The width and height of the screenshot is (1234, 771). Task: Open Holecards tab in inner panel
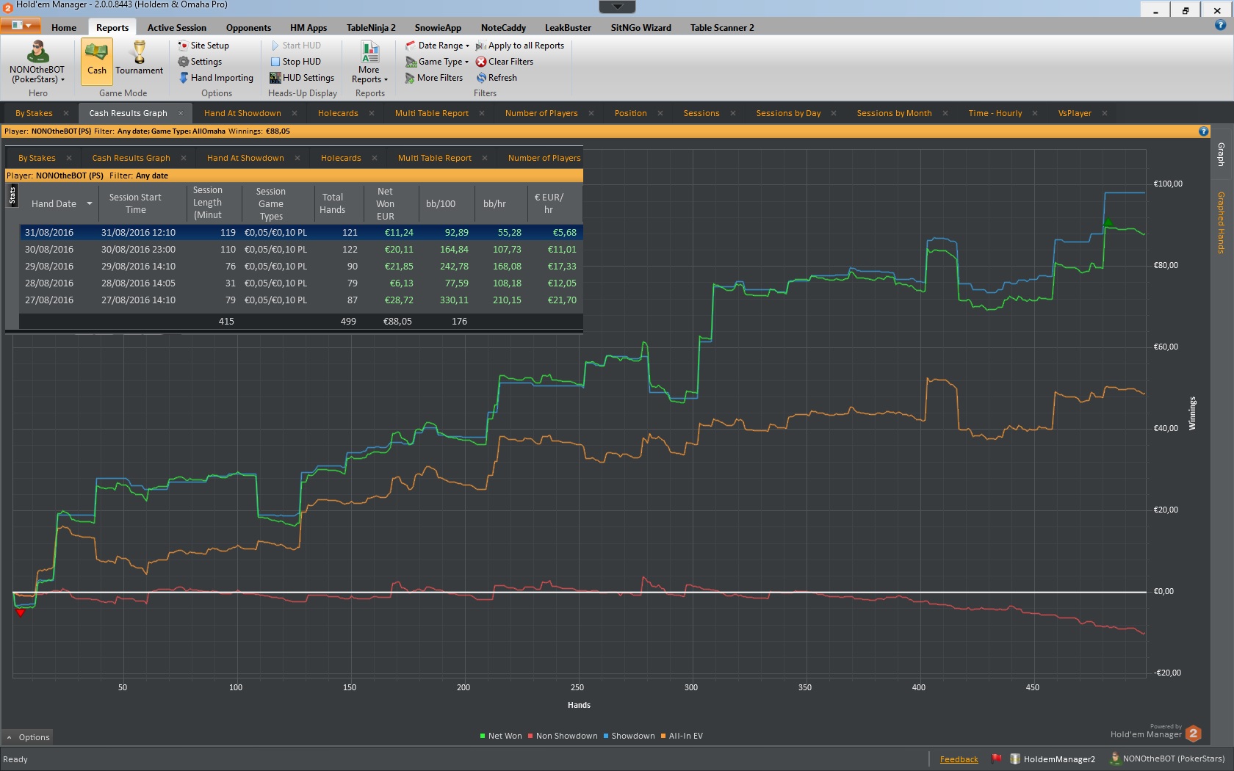click(x=341, y=158)
